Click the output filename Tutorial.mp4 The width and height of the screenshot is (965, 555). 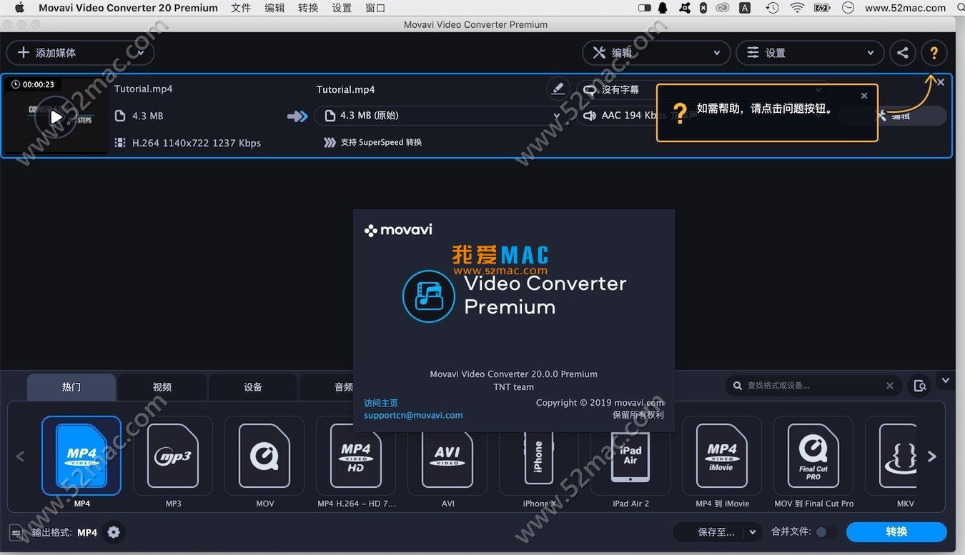[345, 89]
